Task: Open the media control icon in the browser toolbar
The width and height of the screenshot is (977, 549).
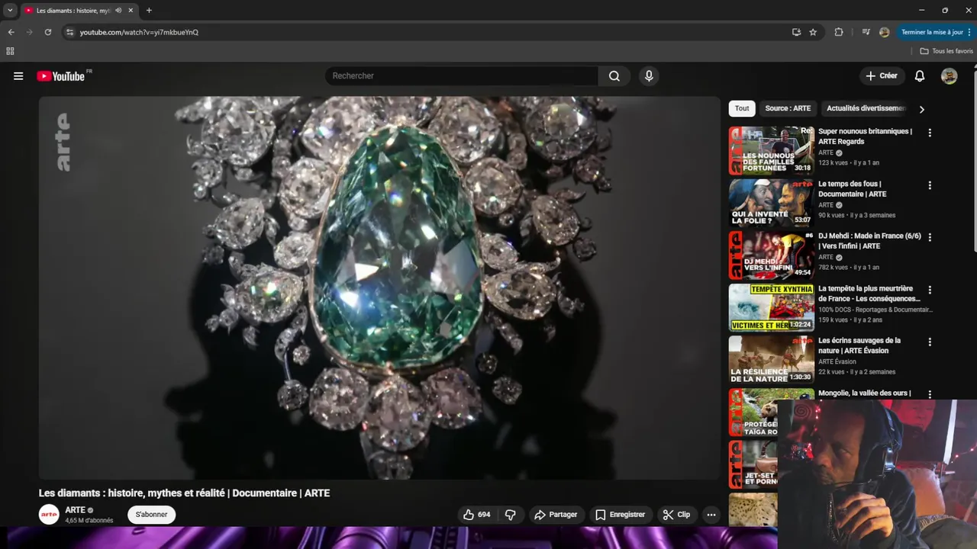Action: 866,32
